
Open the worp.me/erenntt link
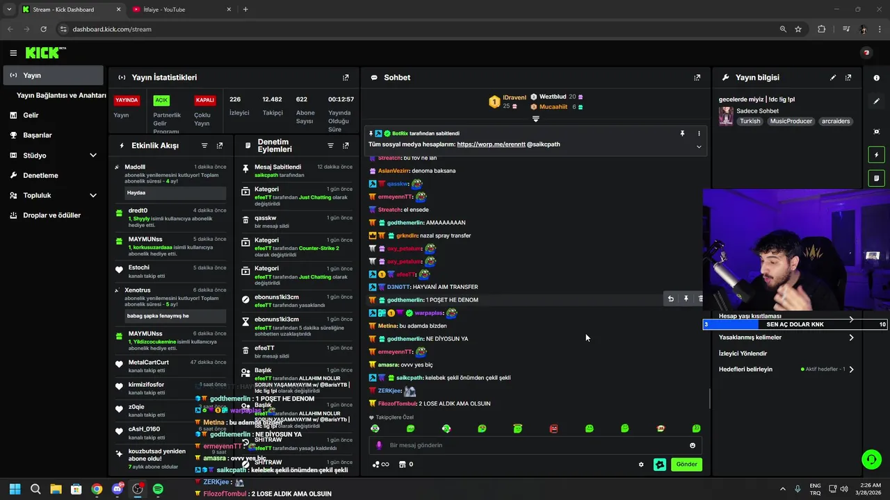point(490,144)
